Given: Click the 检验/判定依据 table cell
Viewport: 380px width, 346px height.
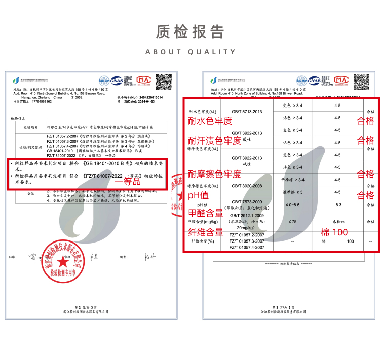Looking at the screenshot, I should pyautogui.click(x=30, y=147).
